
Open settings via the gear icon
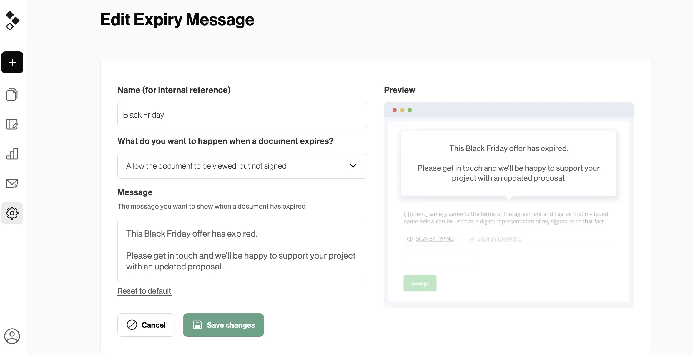pos(12,213)
